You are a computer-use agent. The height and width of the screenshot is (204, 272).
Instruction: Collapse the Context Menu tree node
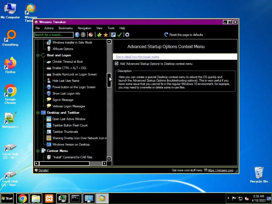(38, 151)
